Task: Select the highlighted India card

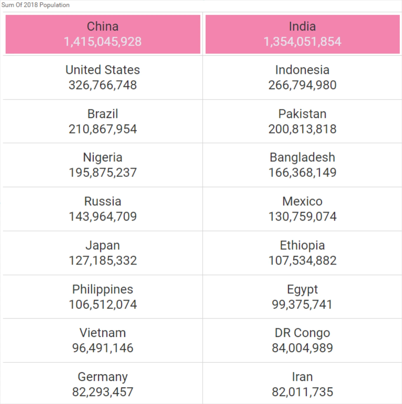Action: 302,34
